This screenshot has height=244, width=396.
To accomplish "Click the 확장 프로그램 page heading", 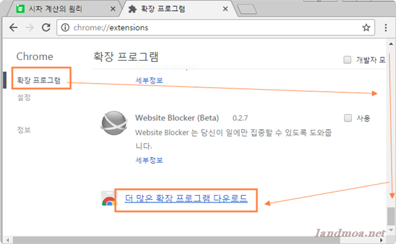I will tap(126, 57).
